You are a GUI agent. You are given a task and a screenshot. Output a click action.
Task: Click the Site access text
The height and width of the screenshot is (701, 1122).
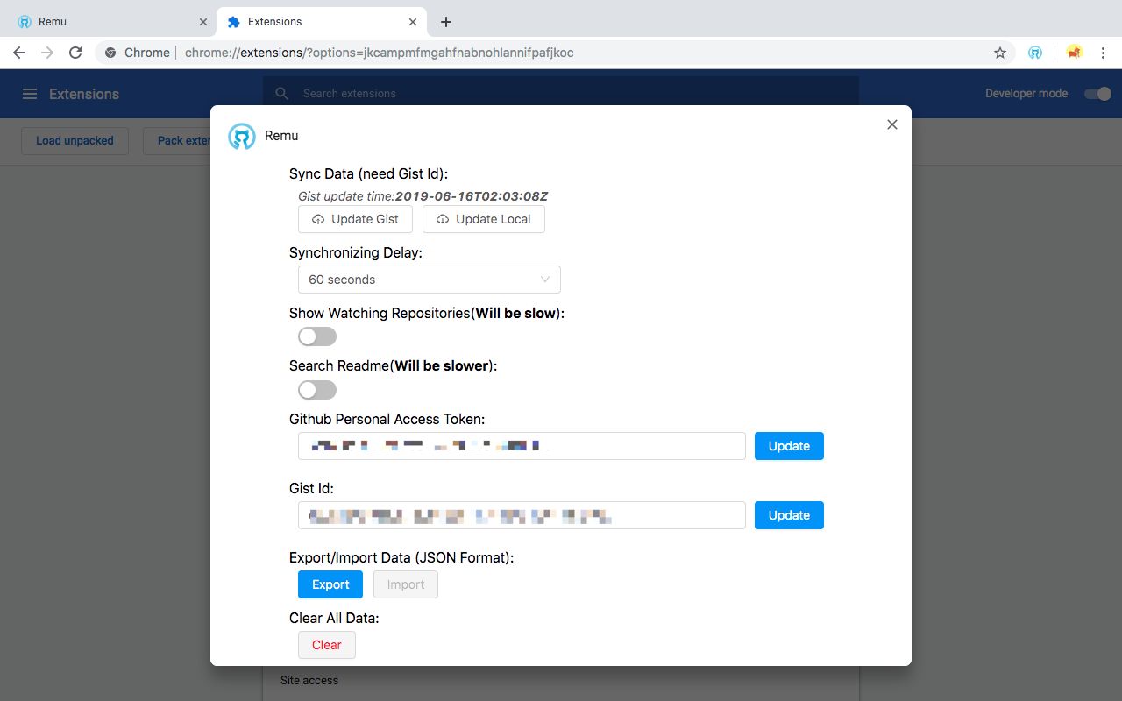point(309,680)
